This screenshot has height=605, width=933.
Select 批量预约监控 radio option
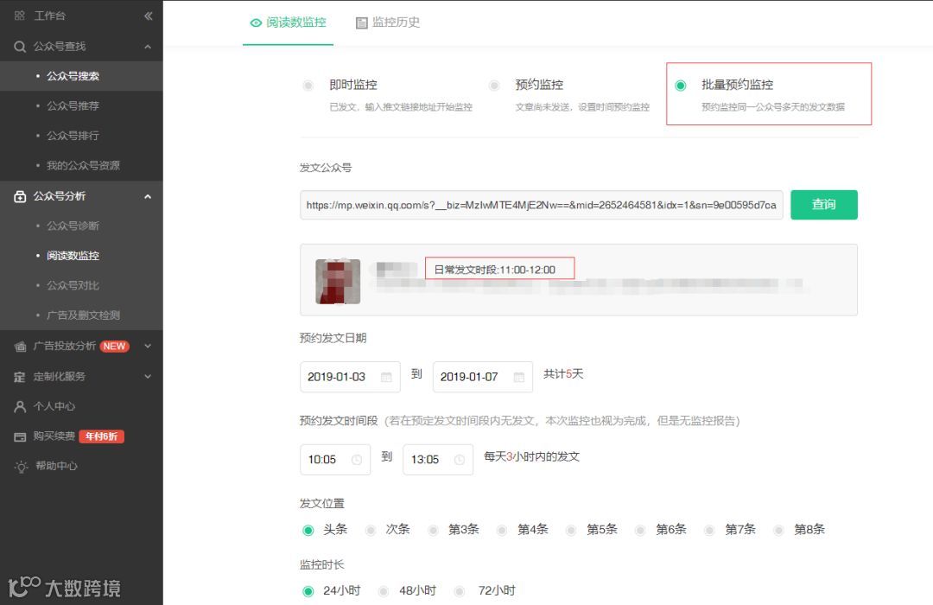click(x=681, y=86)
